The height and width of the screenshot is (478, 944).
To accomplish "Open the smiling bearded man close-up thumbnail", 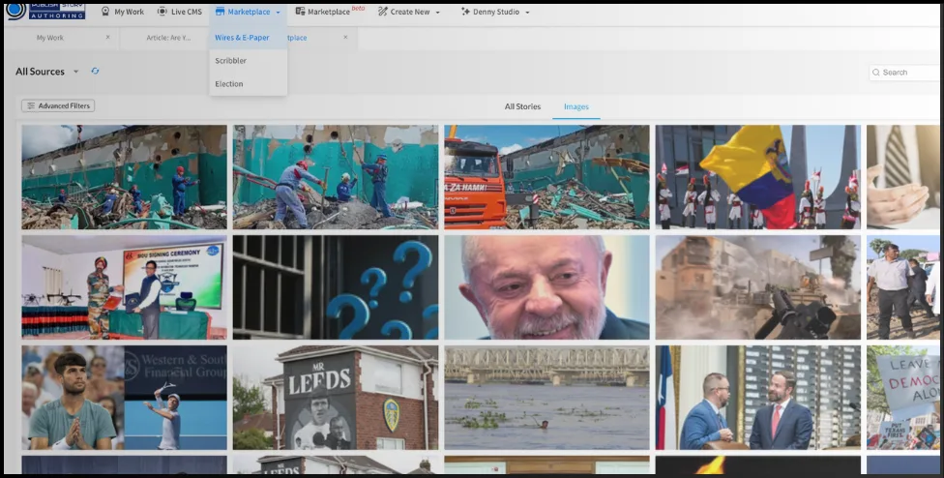I will [x=546, y=287].
